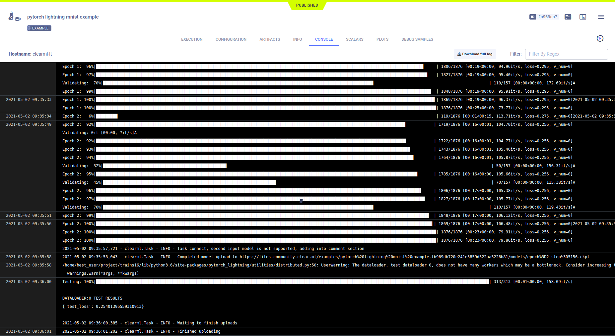Click the pytorch lightning mnist example title
Screen dimensions: 615x336
click(63, 17)
